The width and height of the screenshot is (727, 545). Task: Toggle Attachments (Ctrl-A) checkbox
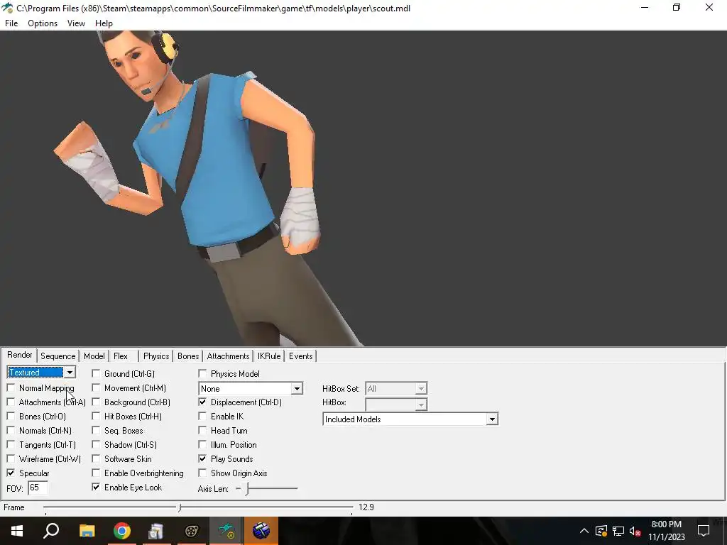pos(11,402)
